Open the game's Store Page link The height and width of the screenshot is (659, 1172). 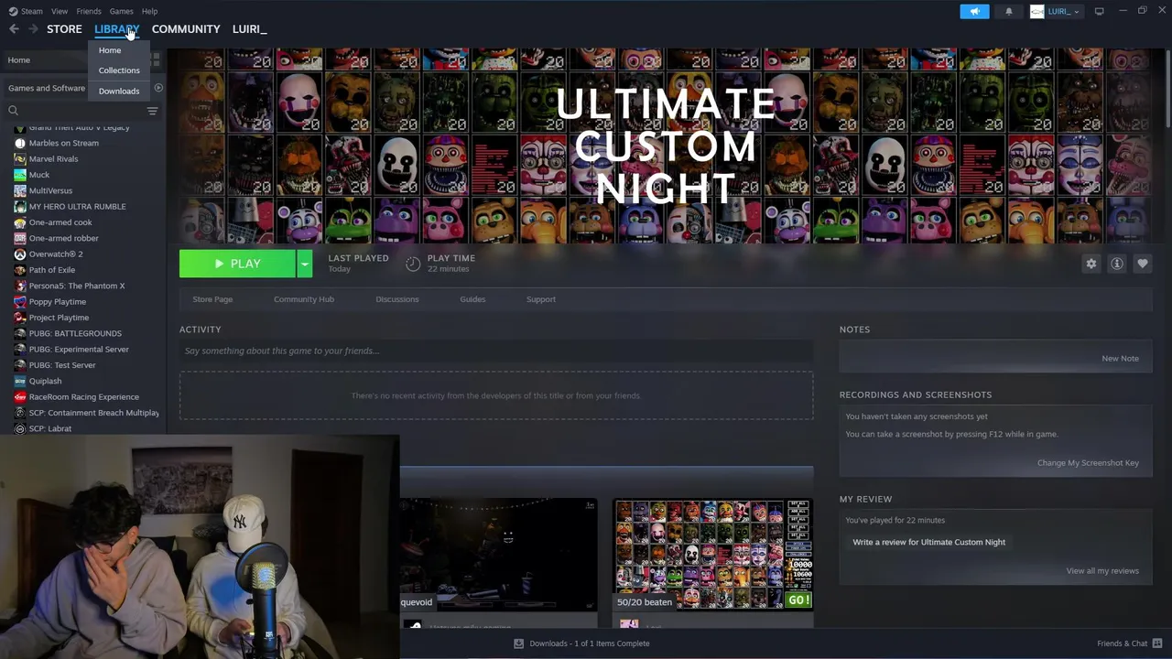[212, 299]
